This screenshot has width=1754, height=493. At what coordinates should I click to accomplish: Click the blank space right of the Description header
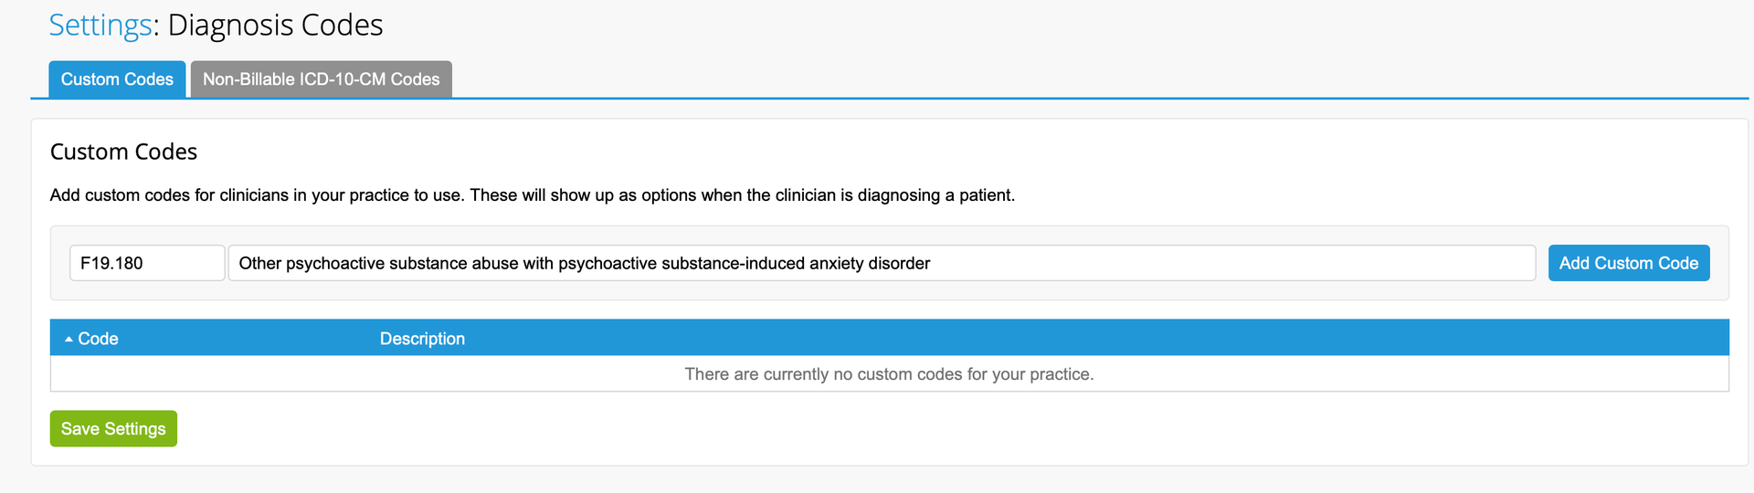(1096, 339)
